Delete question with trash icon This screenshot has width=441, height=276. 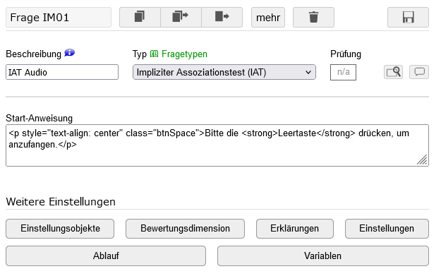[x=313, y=17]
